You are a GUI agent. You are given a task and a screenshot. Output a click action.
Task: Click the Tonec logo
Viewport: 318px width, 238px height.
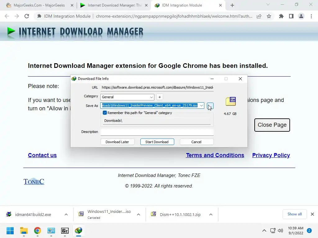(x=34, y=181)
